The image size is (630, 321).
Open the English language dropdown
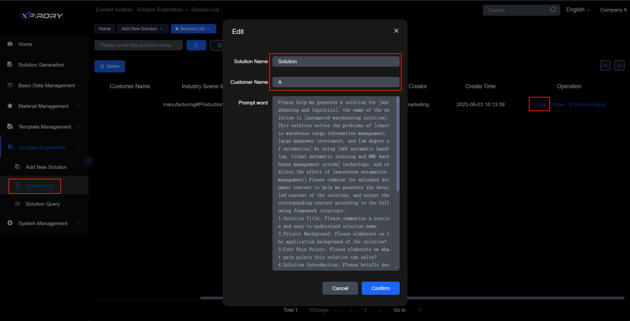click(x=578, y=10)
